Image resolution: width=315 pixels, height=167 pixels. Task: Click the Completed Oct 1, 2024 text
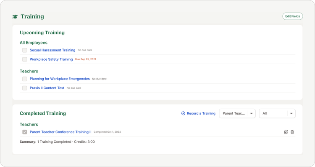107,132
